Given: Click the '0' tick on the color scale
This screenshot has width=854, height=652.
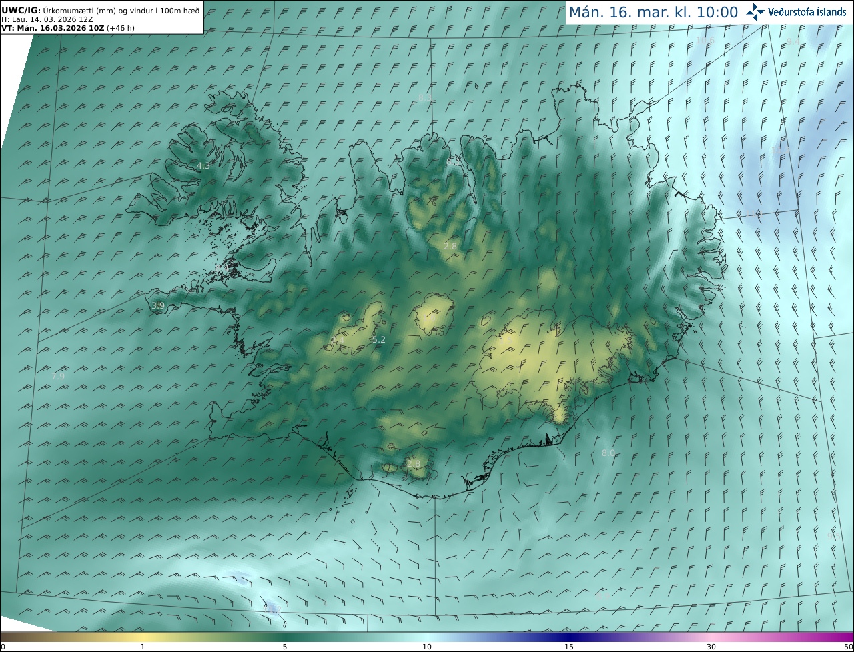Looking at the screenshot, I should point(3,647).
